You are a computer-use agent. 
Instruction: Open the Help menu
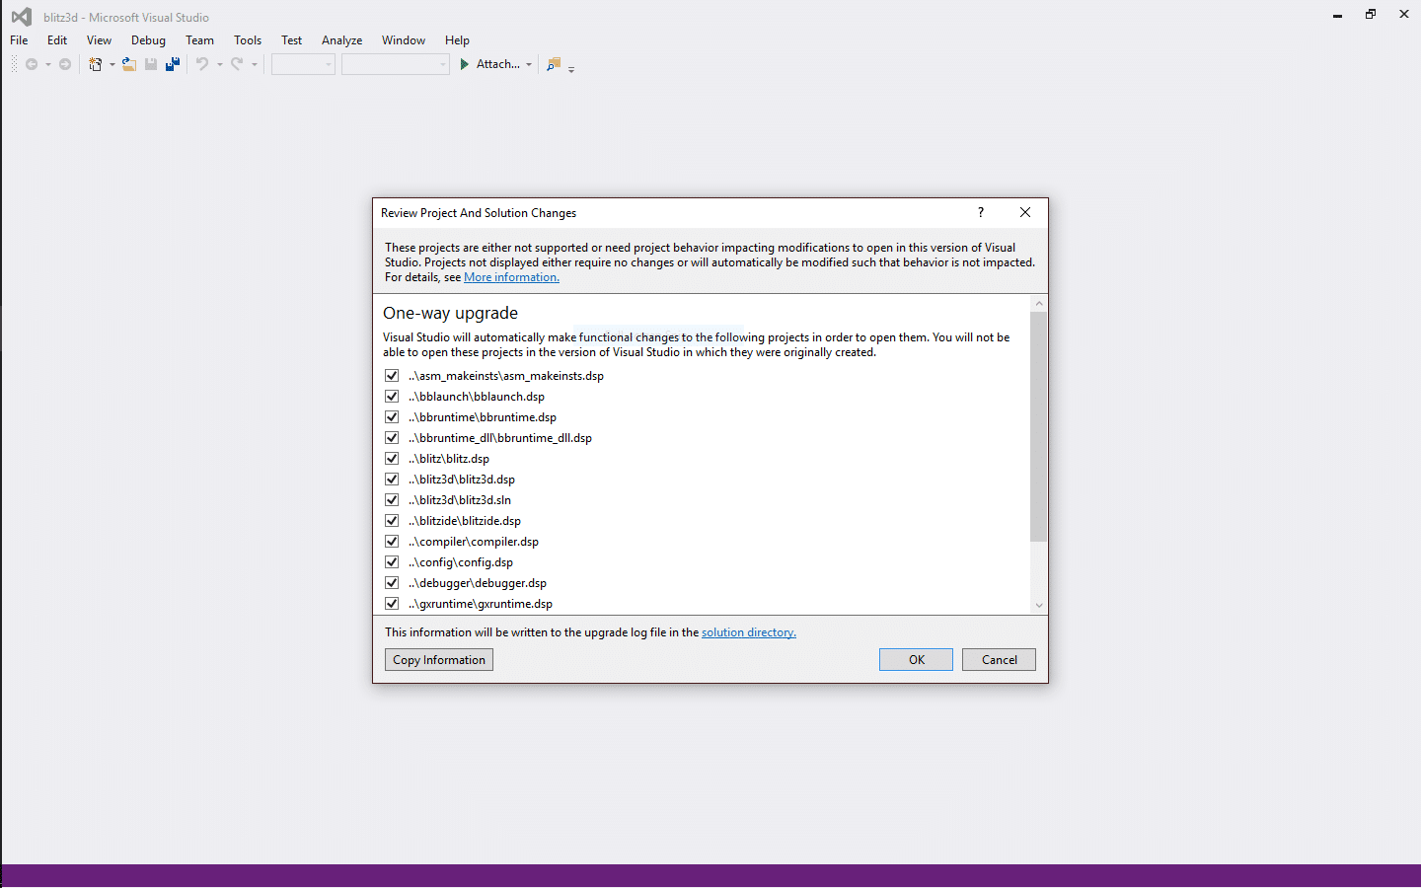[x=457, y=40]
